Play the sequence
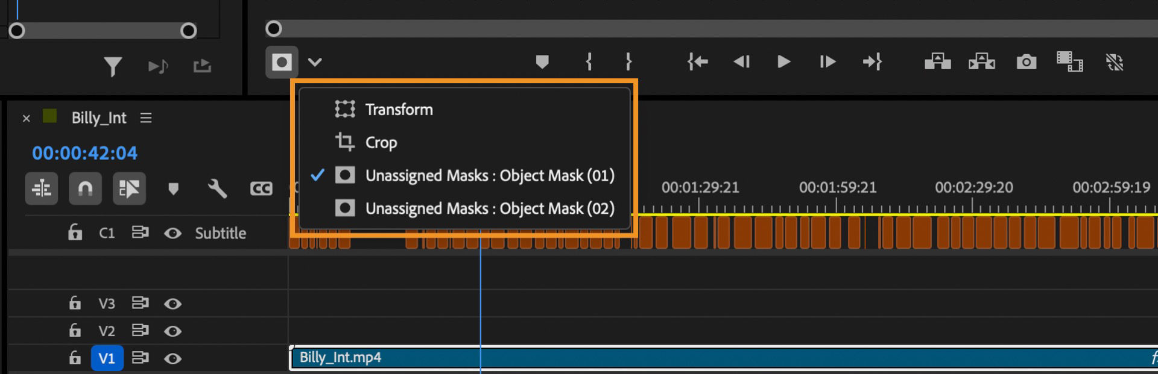Image resolution: width=1158 pixels, height=374 pixels. point(783,62)
